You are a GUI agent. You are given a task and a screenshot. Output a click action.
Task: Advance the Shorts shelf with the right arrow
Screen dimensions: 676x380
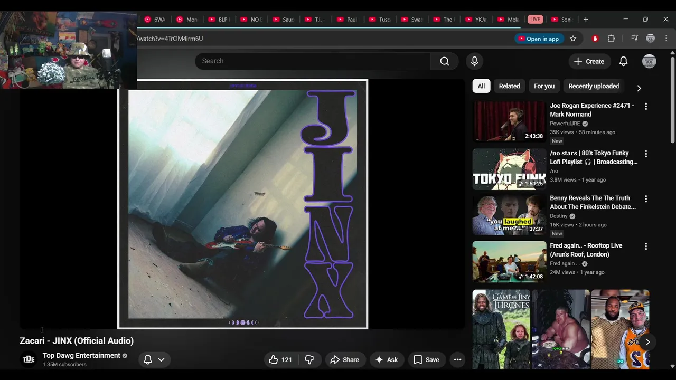tap(647, 342)
